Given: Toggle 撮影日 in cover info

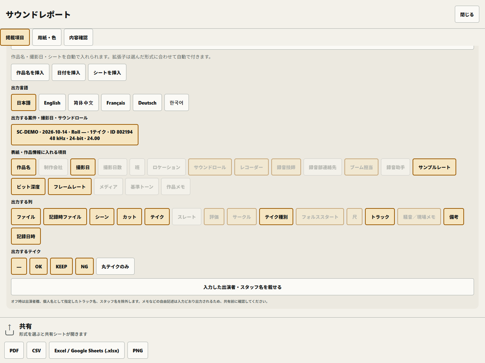Looking at the screenshot, I should pos(83,167).
